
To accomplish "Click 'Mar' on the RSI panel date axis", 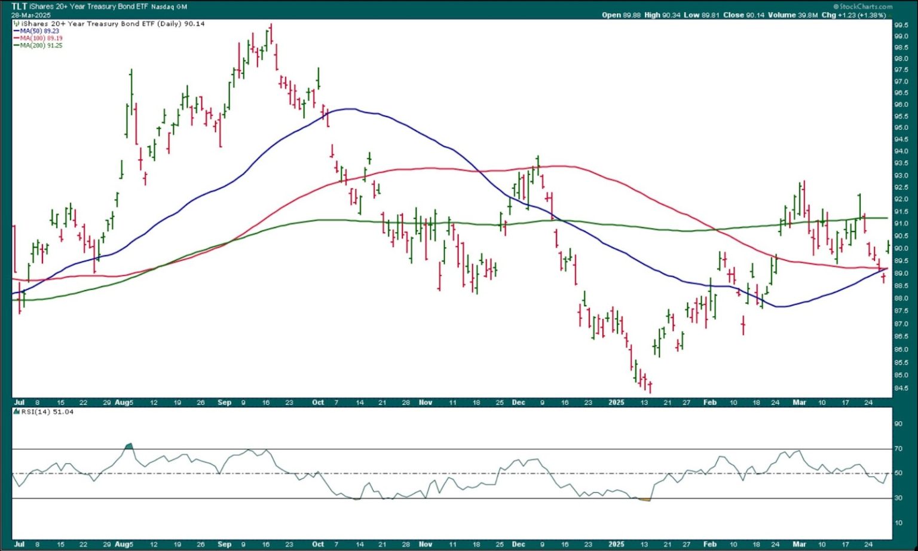I will 799,544.
